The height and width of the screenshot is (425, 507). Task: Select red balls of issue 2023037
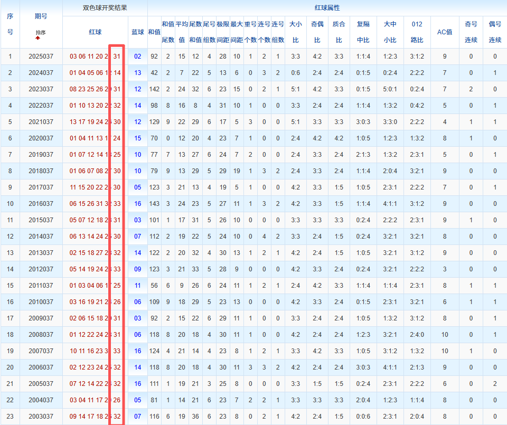95,89
